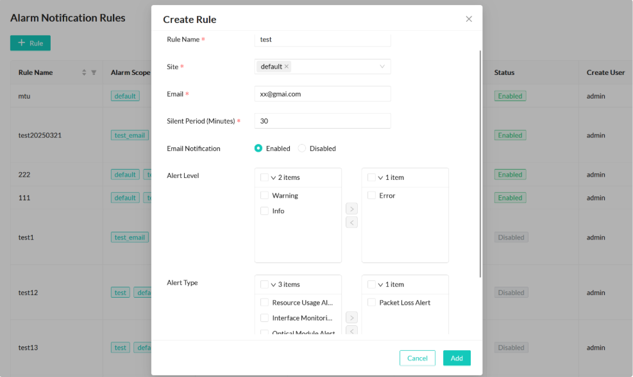The height and width of the screenshot is (377, 633).
Task: Expand the Site dropdown arrow
Action: coord(382,67)
